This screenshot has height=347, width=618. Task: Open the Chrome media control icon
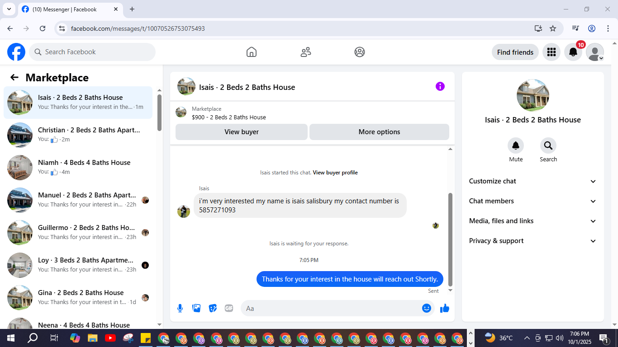pos(575,28)
